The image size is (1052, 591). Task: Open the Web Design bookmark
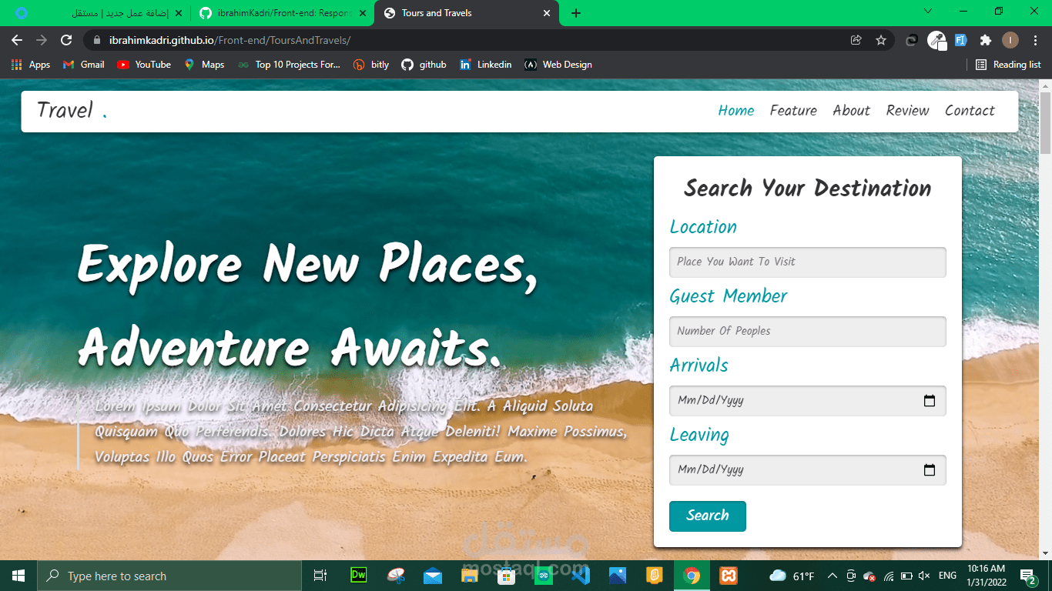tap(558, 65)
